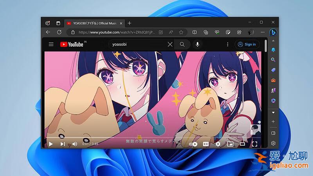Open the browser profile avatar
The image size is (313, 176).
coord(251,32)
